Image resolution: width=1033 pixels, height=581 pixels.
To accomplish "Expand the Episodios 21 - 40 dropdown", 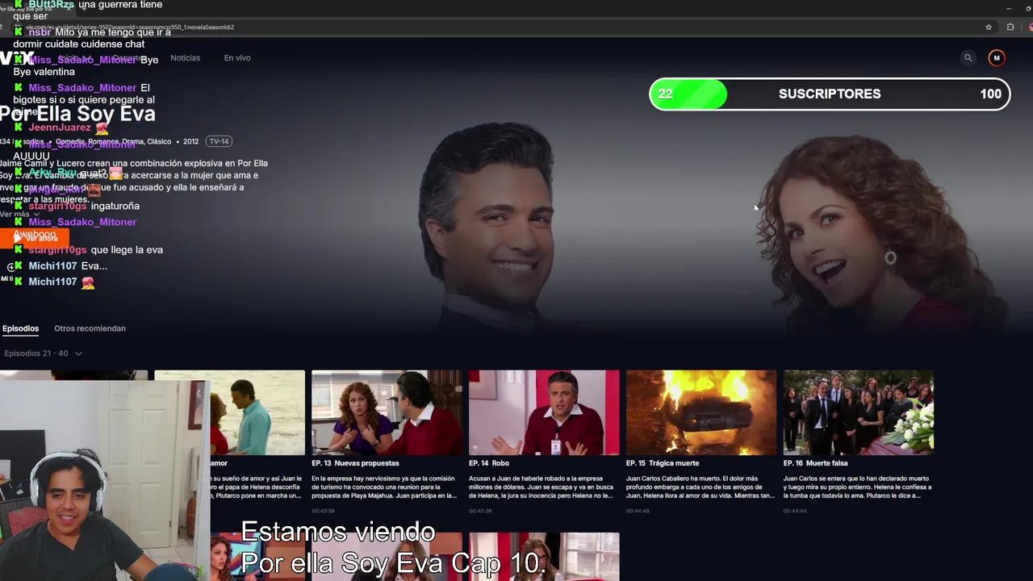I will click(43, 353).
